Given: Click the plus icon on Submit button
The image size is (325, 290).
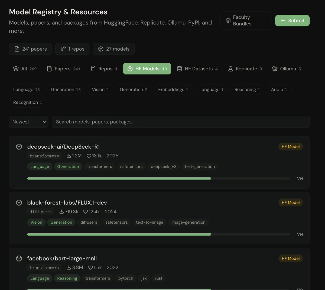Looking at the screenshot, I should [283, 21].
